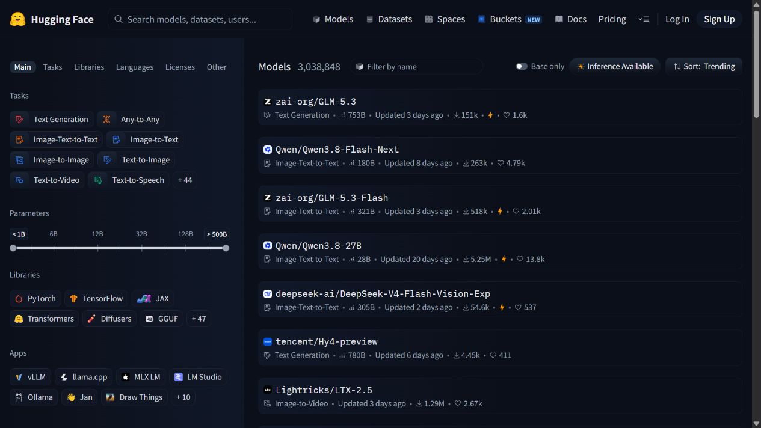Expand the +47 more libraries chip
761x428 pixels.
click(199, 319)
